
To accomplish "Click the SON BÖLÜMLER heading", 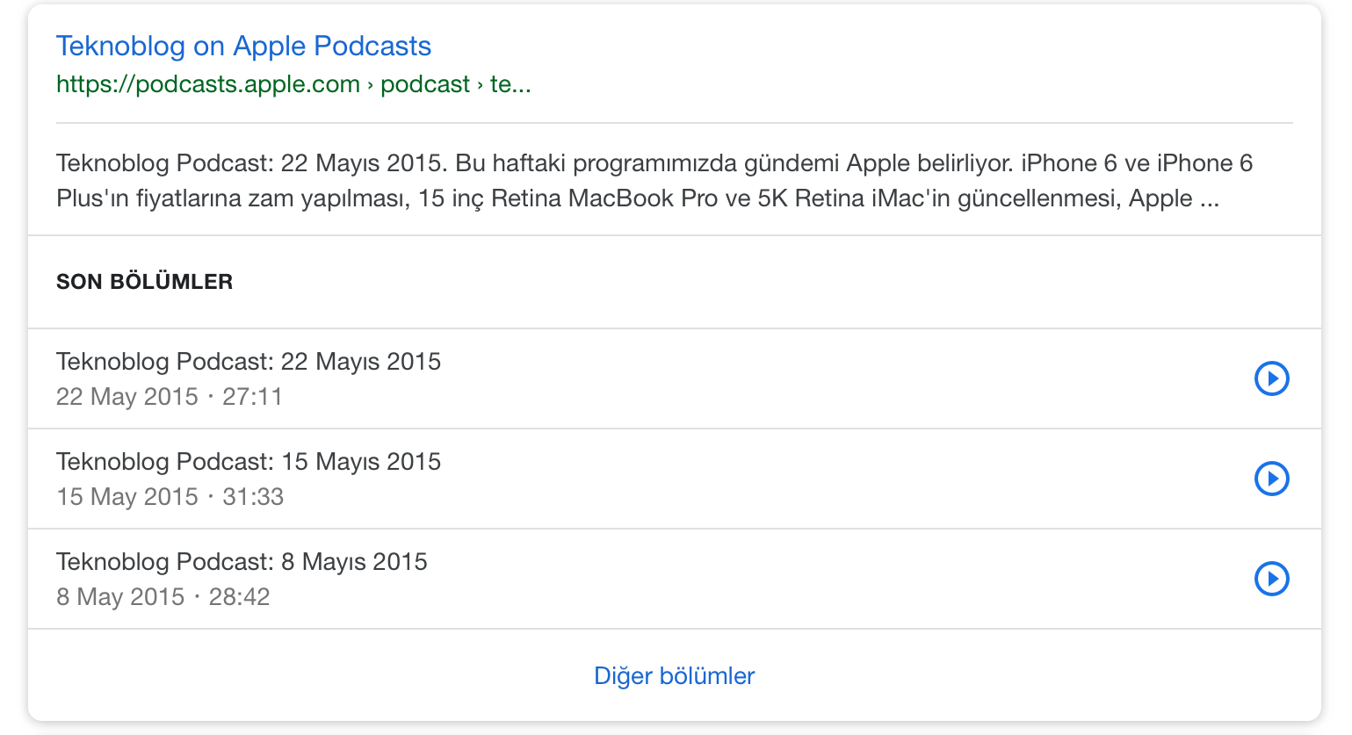I will [144, 282].
